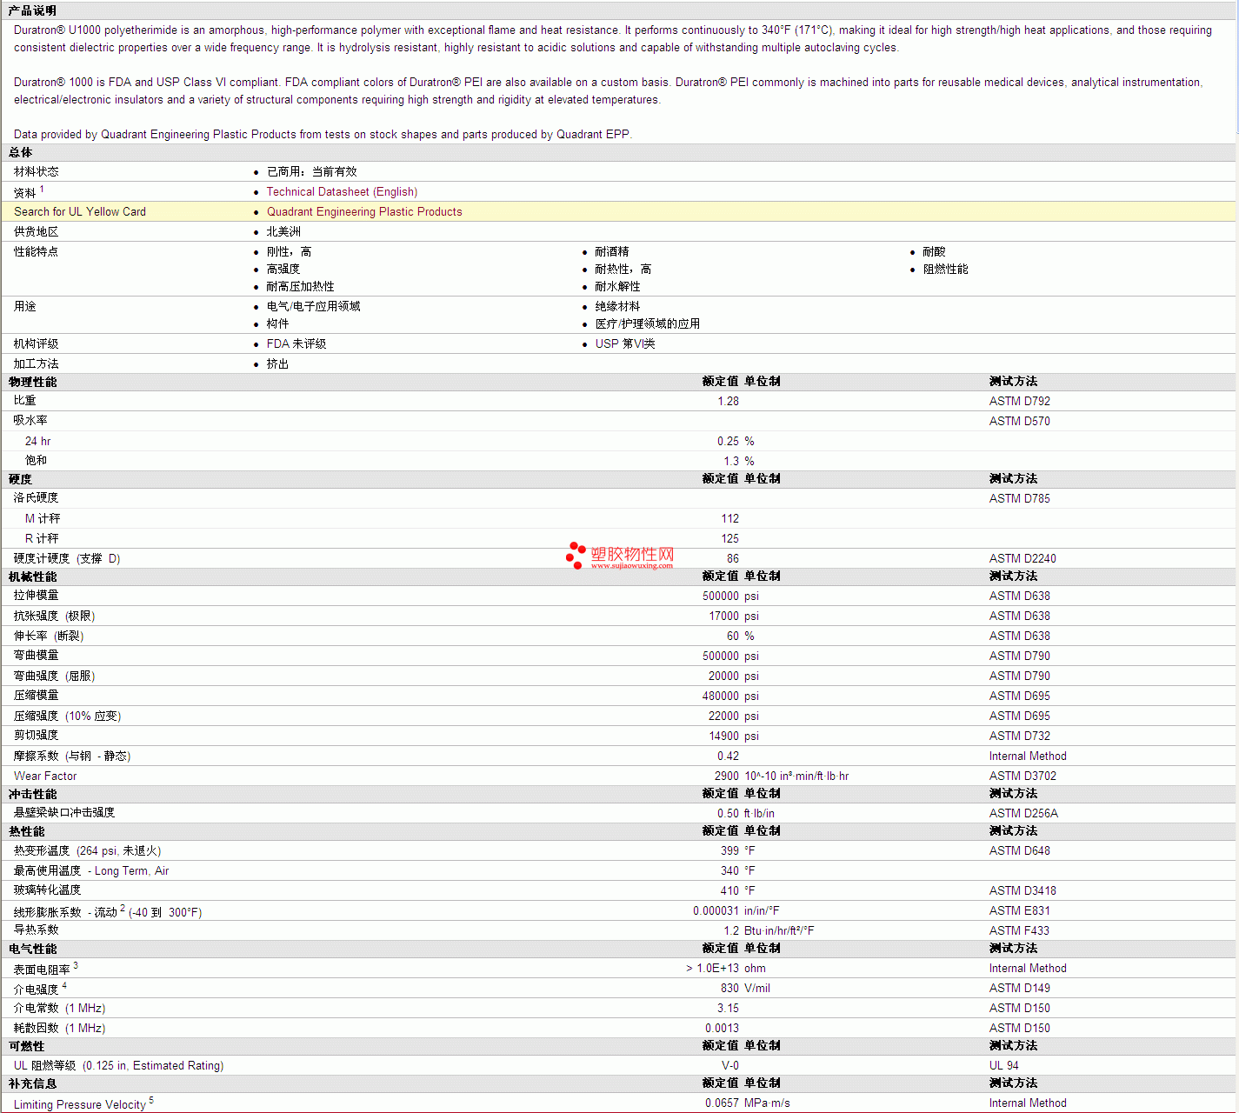Click the 机械性能 section header
The image size is (1239, 1113).
33,576
